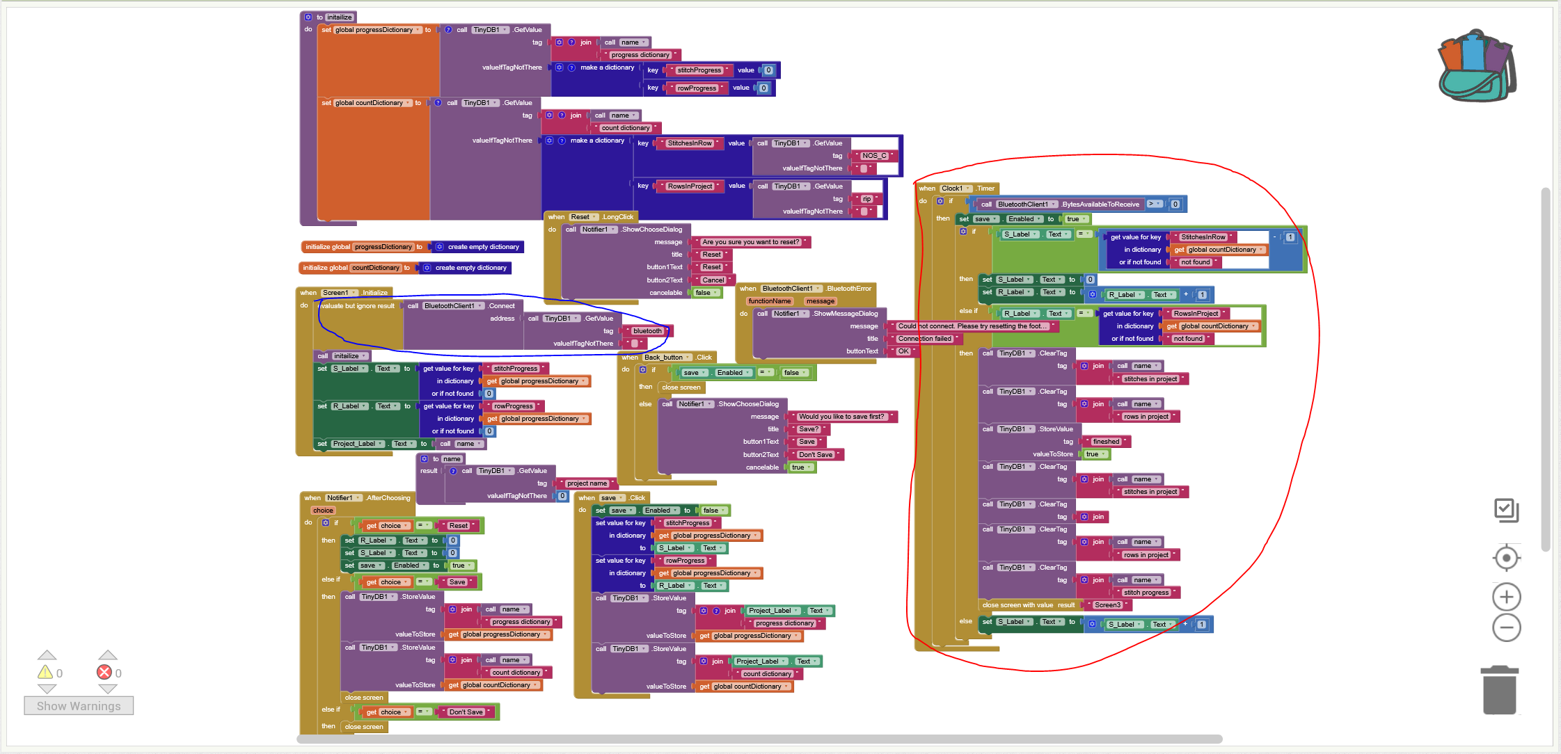The width and height of the screenshot is (1561, 754).
Task: Jump to next error with down arrow
Action: (107, 689)
